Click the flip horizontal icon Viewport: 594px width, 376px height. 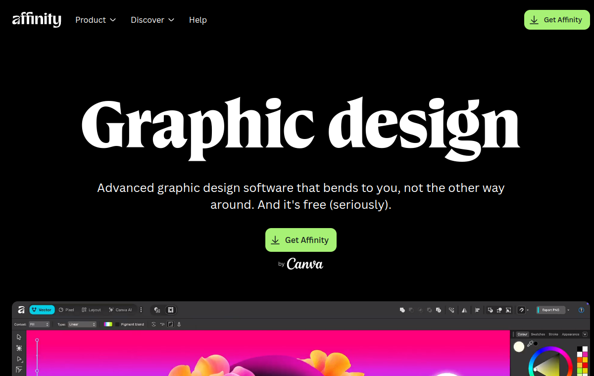(x=464, y=310)
